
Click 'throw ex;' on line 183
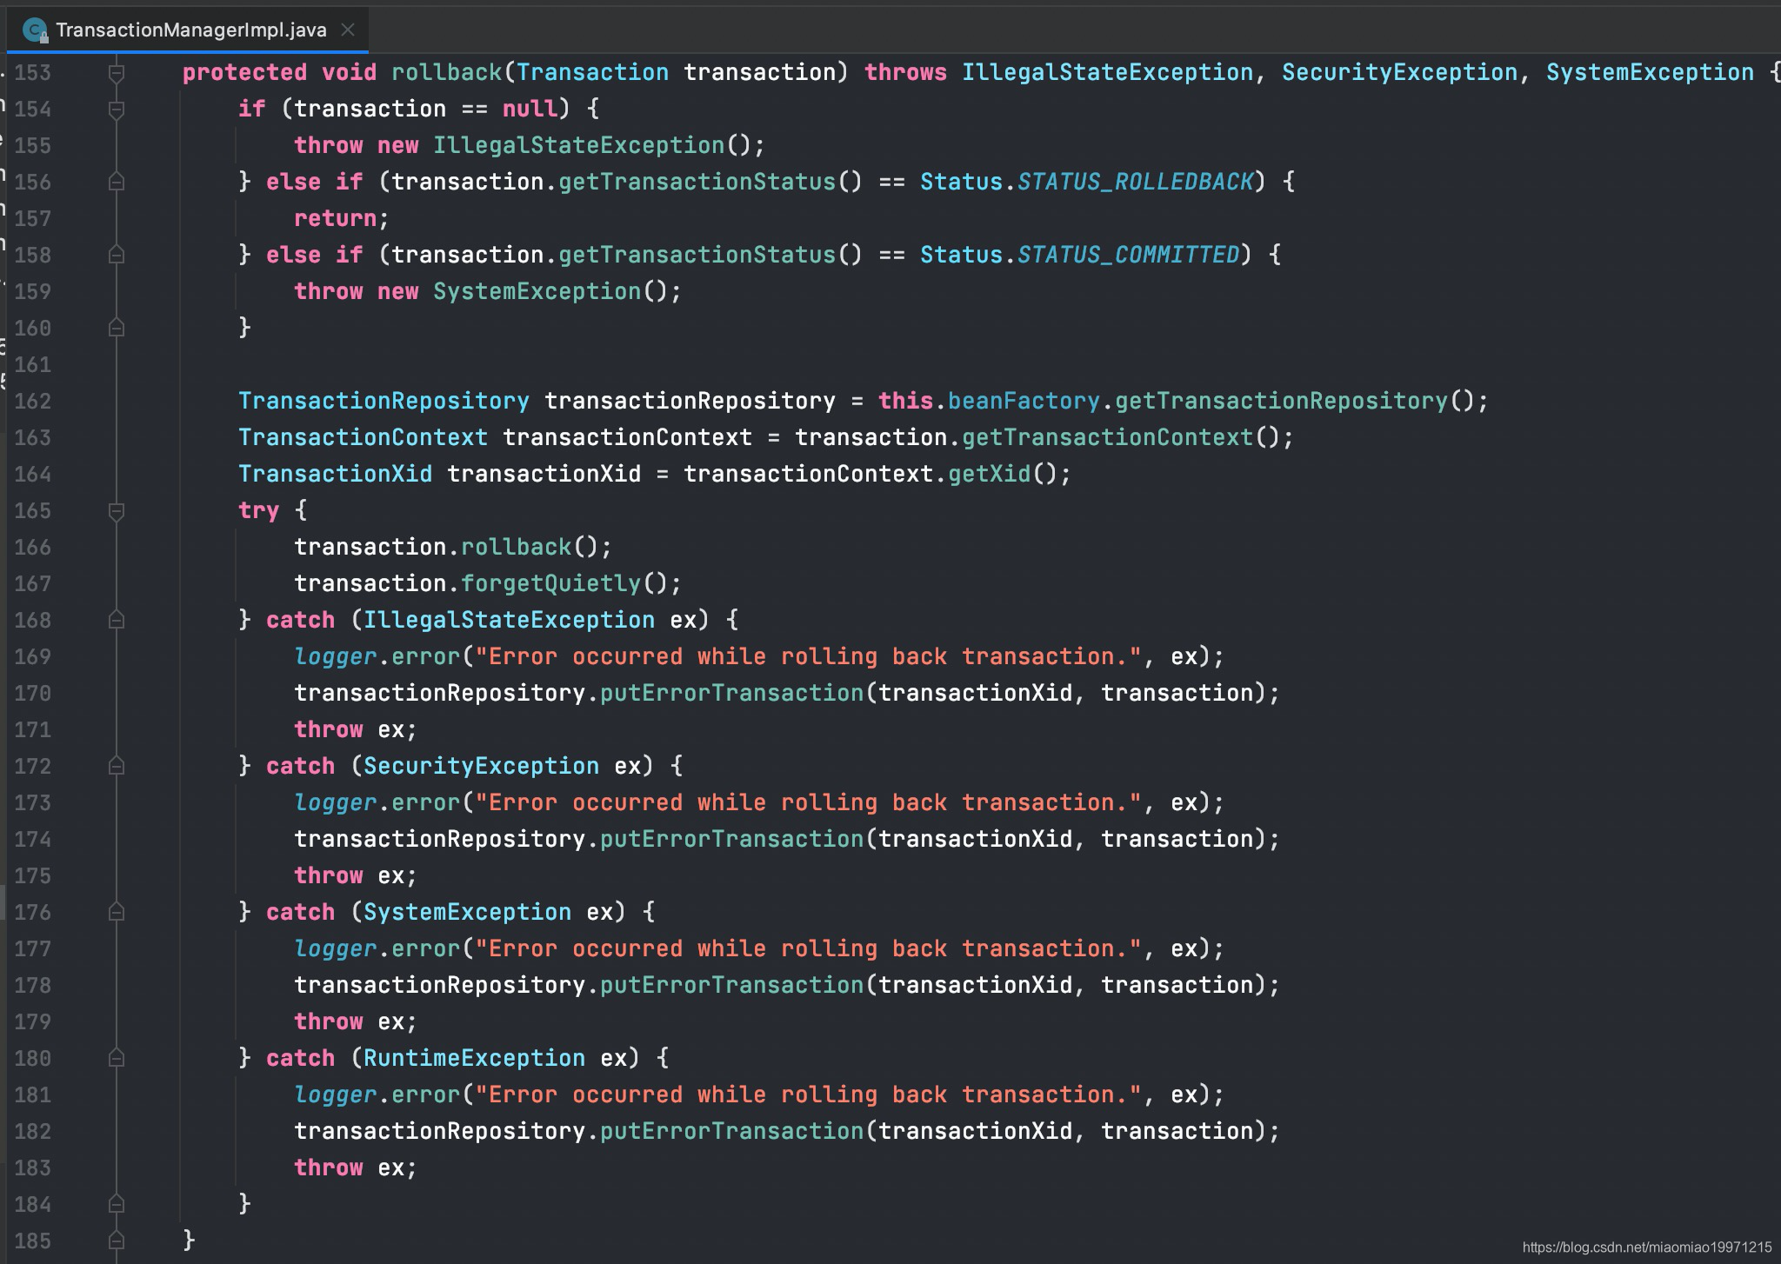click(x=356, y=1168)
